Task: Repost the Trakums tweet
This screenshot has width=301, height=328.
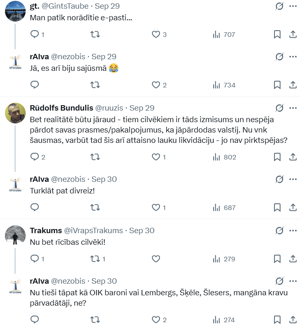Action: pyautogui.click(x=95, y=259)
